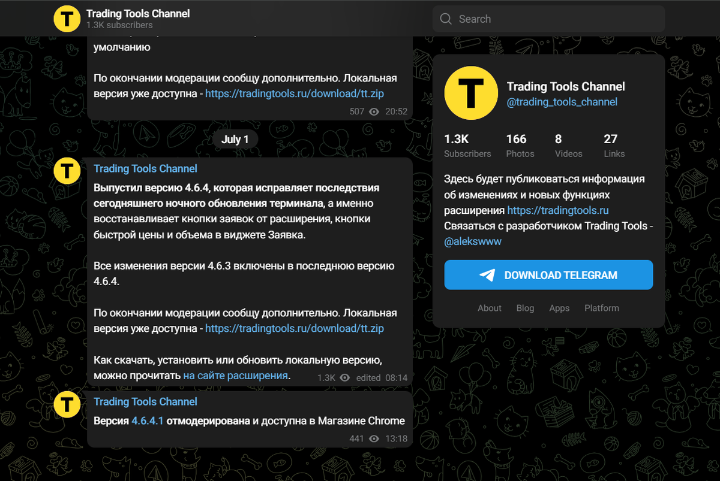Open author name on the 4.6.4.1 post
Viewport: 720px width, 481px height.
pos(145,402)
